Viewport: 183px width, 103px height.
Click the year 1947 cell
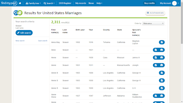pyautogui.click(x=91, y=96)
